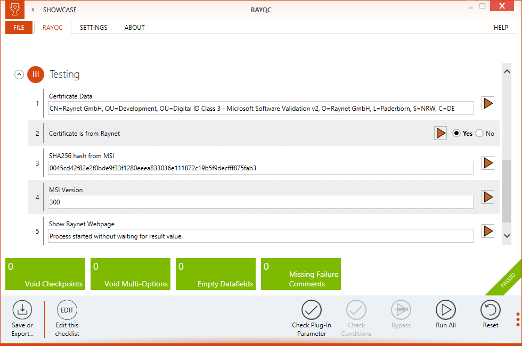Reset the checklist results

tap(491, 310)
